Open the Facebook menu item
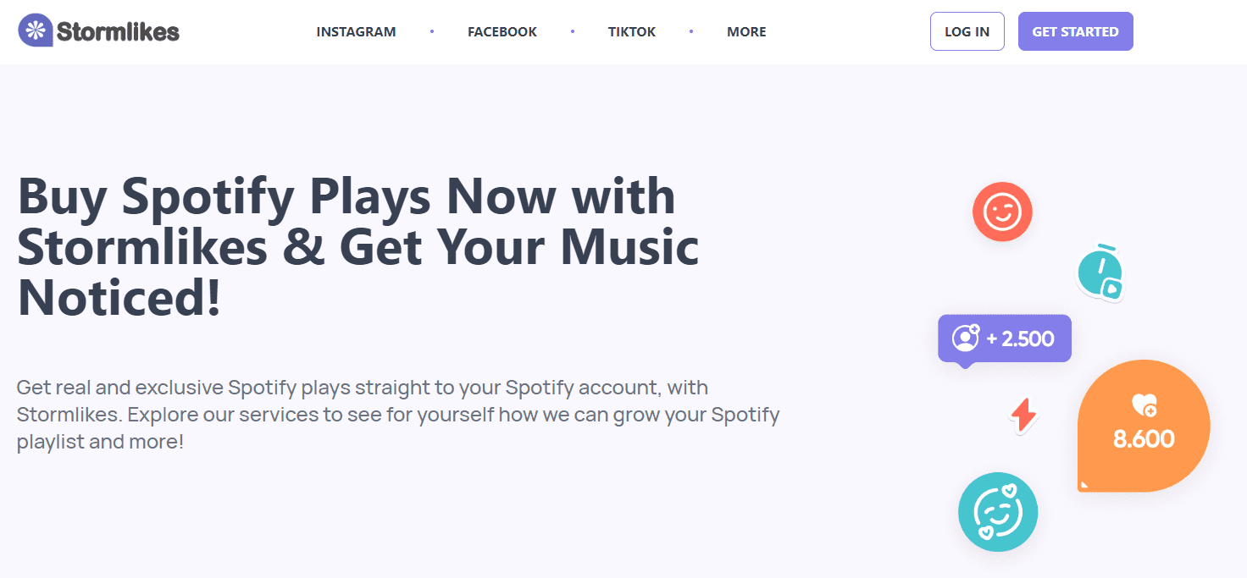 pos(502,32)
